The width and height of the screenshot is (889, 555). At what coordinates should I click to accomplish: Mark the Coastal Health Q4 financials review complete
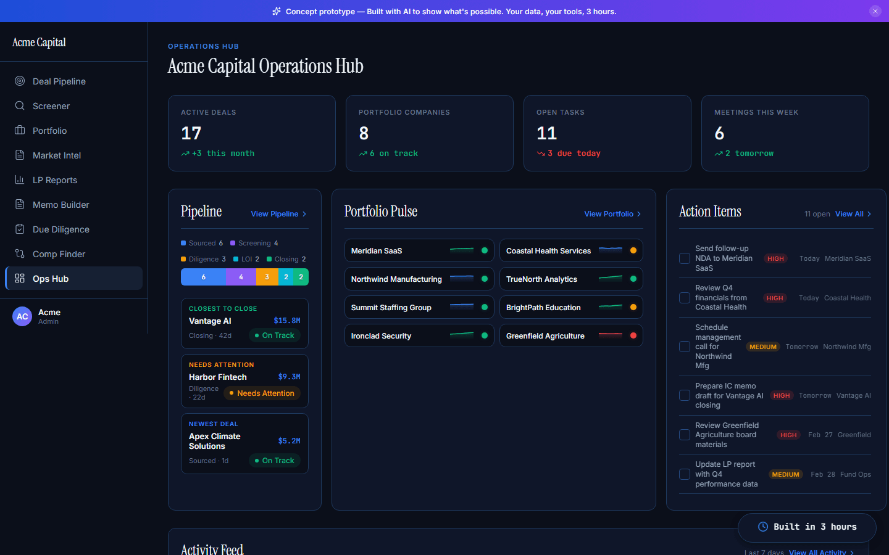coord(684,298)
